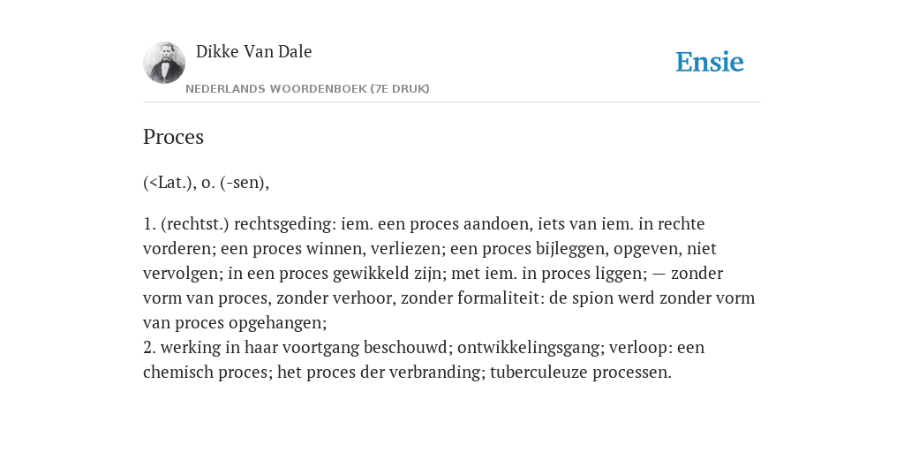This screenshot has height=452, width=904.
Task: Click the horizontal divider below the header
Action: (452, 102)
